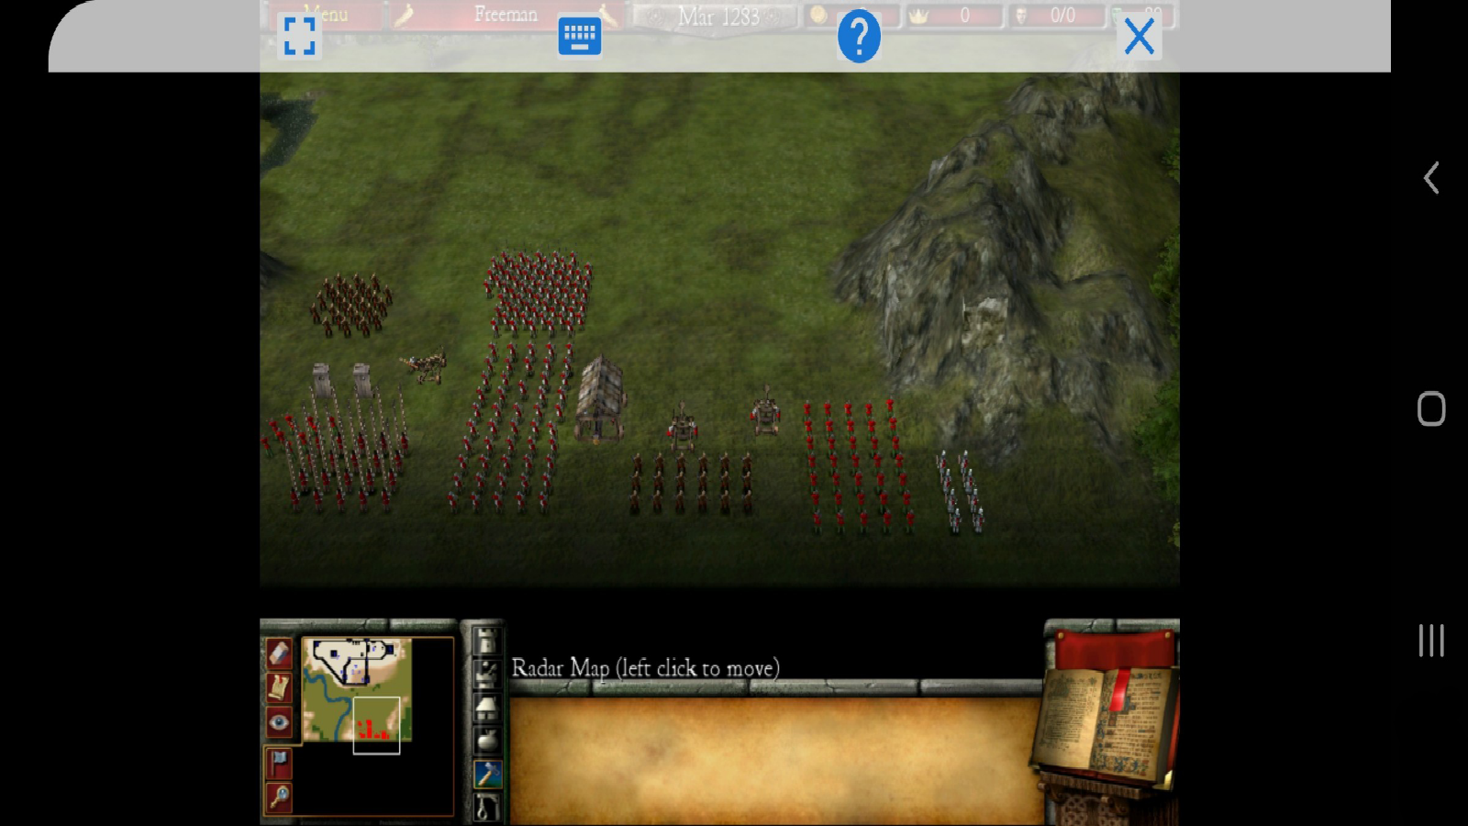Click the magnifying mirror zoom icon
The image size is (1468, 826).
click(x=279, y=797)
